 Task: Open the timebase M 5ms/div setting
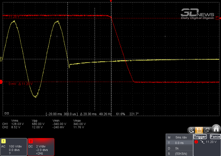click(179, 137)
